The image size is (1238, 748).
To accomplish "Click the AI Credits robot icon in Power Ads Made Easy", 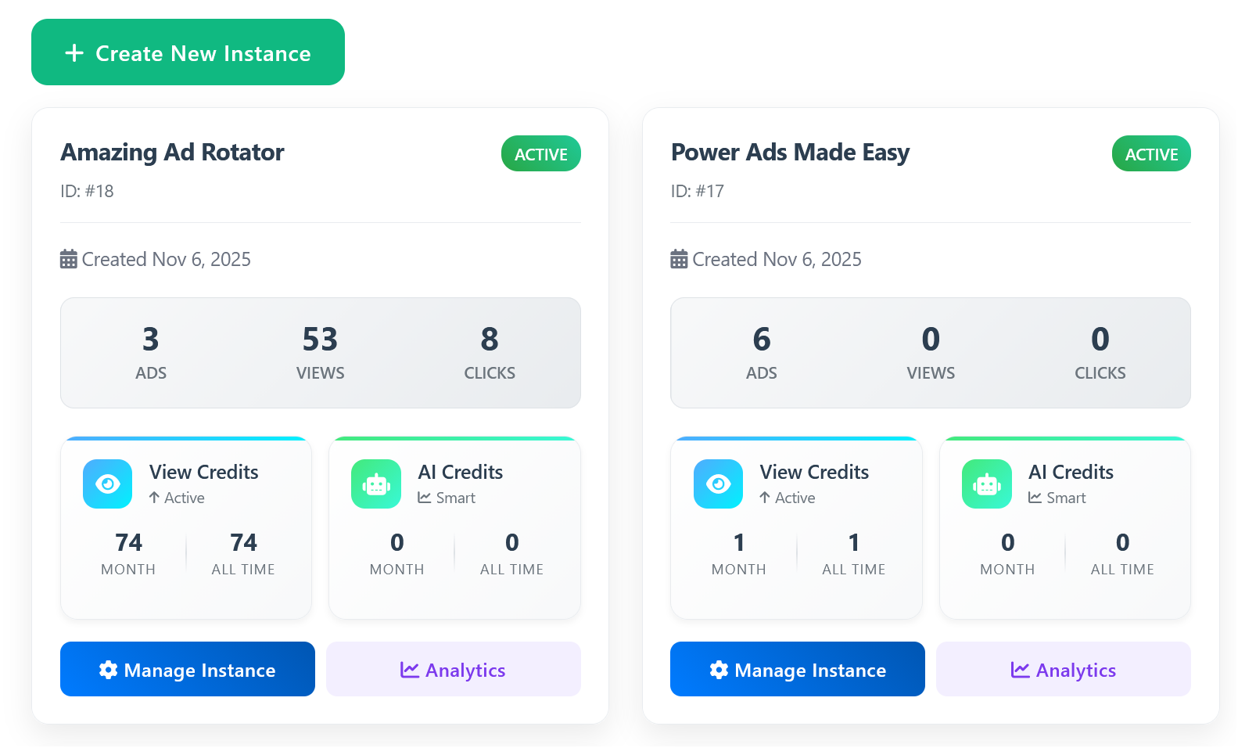I will coord(987,484).
